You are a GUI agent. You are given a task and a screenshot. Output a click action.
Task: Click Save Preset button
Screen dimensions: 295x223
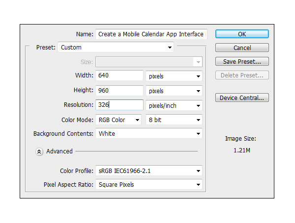(242, 62)
